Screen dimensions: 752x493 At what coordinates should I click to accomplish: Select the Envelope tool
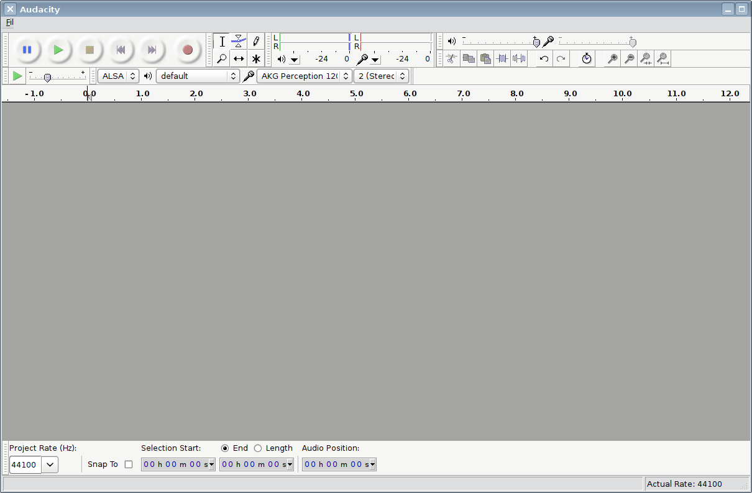point(239,42)
